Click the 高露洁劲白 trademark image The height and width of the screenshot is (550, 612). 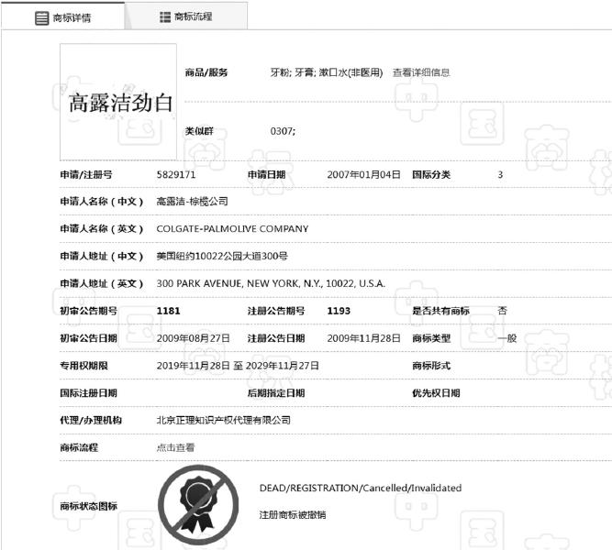tap(118, 102)
